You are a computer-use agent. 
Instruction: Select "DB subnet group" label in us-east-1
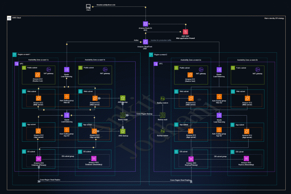[68, 156]
